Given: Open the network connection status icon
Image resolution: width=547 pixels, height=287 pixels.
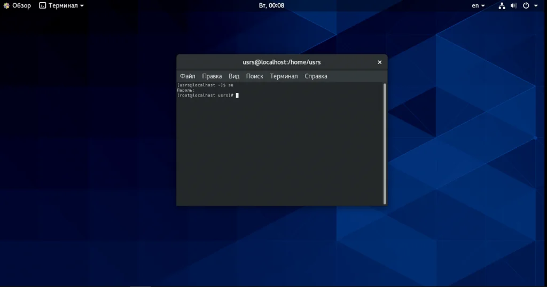Looking at the screenshot, I should (x=502, y=5).
